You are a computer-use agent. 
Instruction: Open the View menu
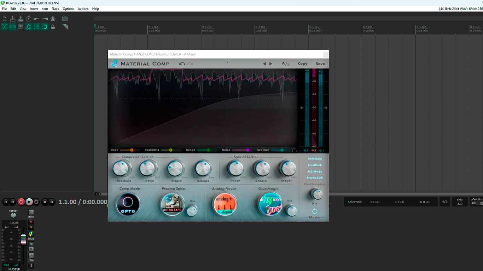pos(23,9)
